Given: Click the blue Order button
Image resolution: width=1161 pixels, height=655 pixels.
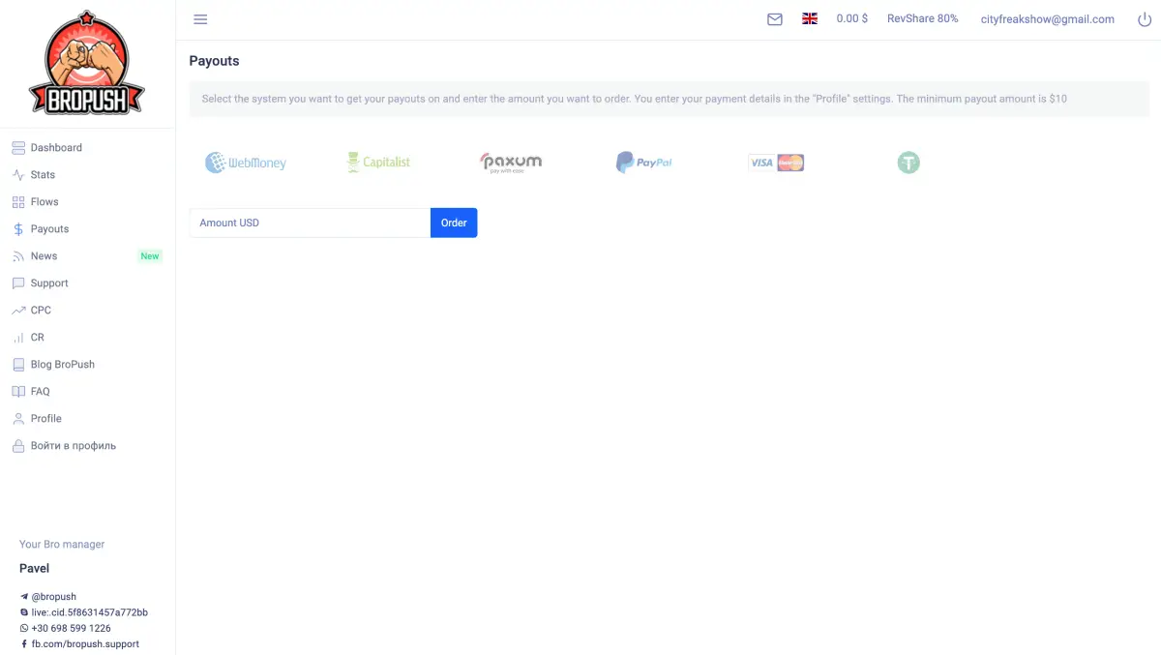Looking at the screenshot, I should coord(454,223).
